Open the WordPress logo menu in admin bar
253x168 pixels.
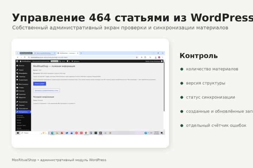click(x=17, y=61)
